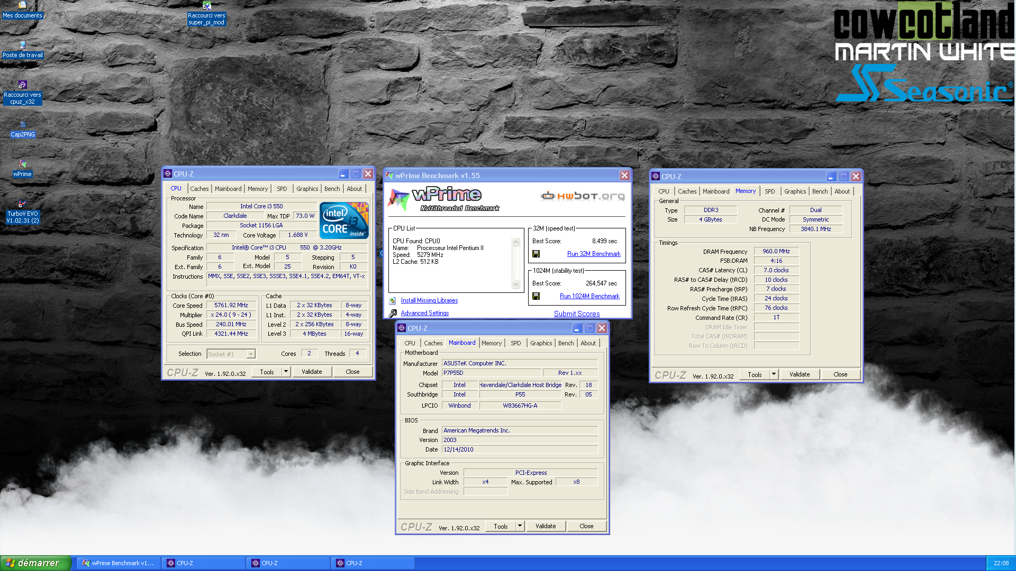
Task: Open Advanced Settings link
Action: coord(424,313)
